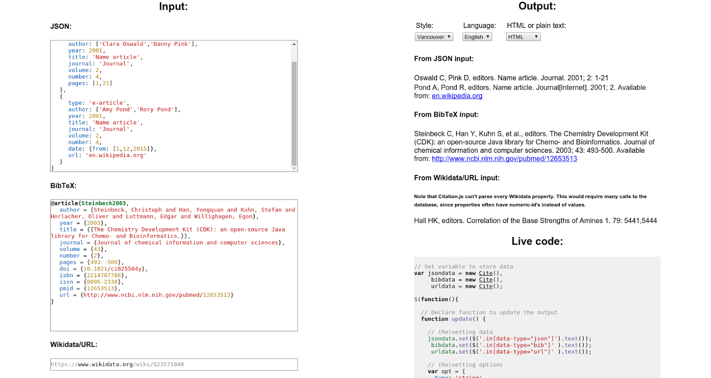Click the 'issn = {0095-2338}' line
711x378 pixels.
click(x=92, y=282)
